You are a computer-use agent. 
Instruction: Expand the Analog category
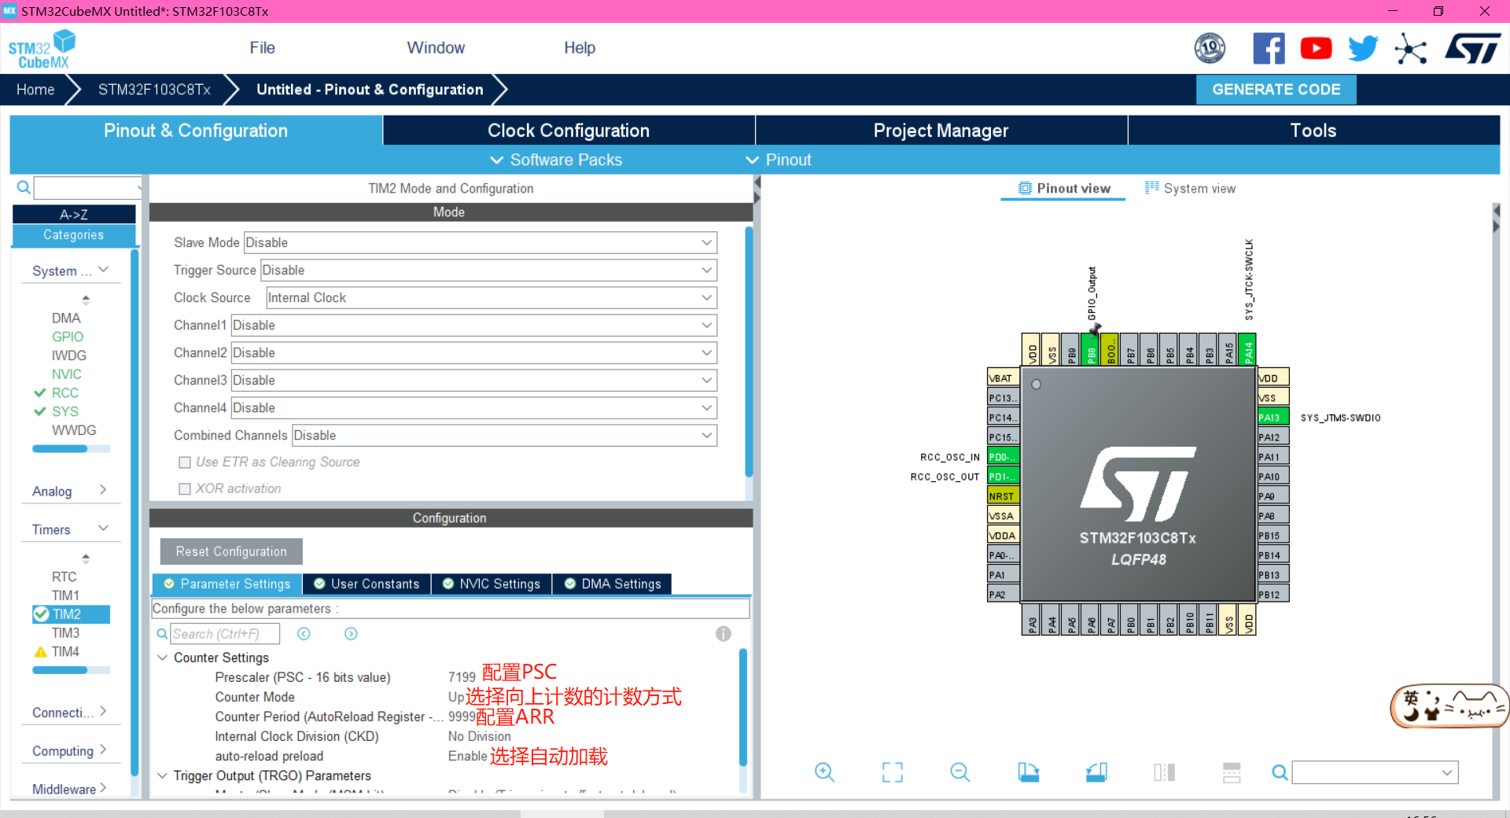point(69,491)
